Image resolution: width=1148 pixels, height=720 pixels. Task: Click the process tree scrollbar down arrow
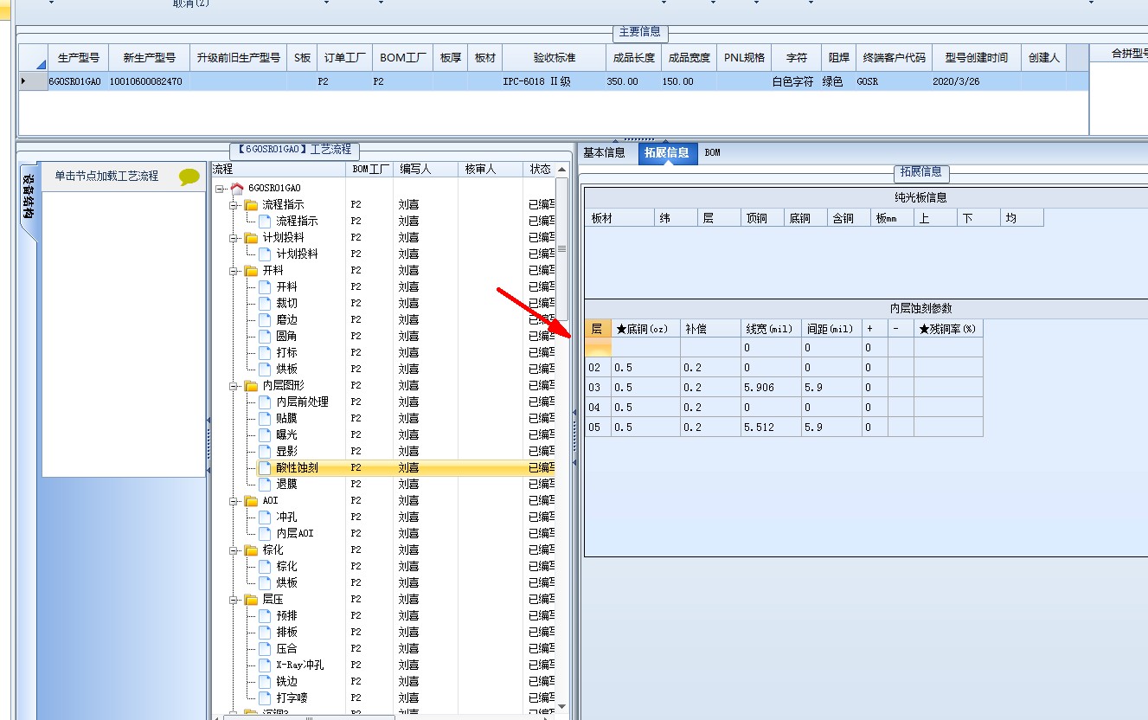(x=562, y=706)
